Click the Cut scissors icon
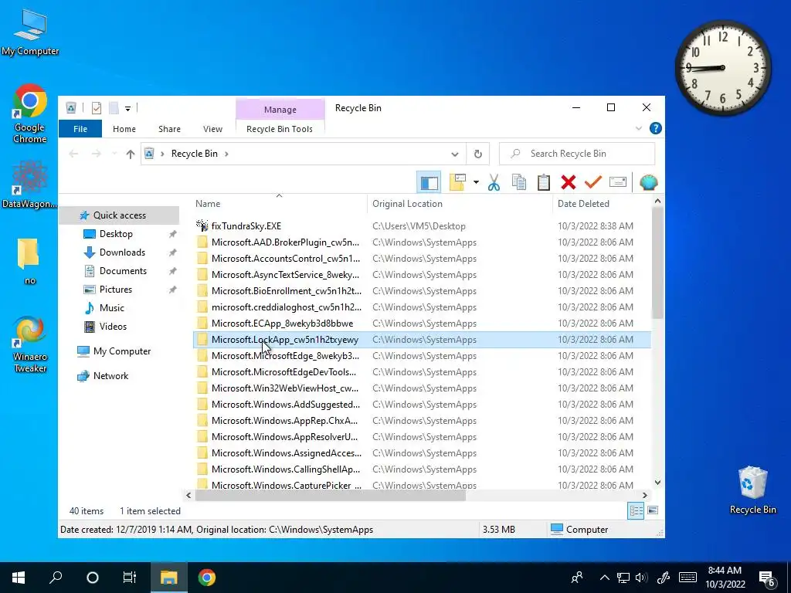Image resolution: width=791 pixels, height=593 pixels. coord(494,182)
